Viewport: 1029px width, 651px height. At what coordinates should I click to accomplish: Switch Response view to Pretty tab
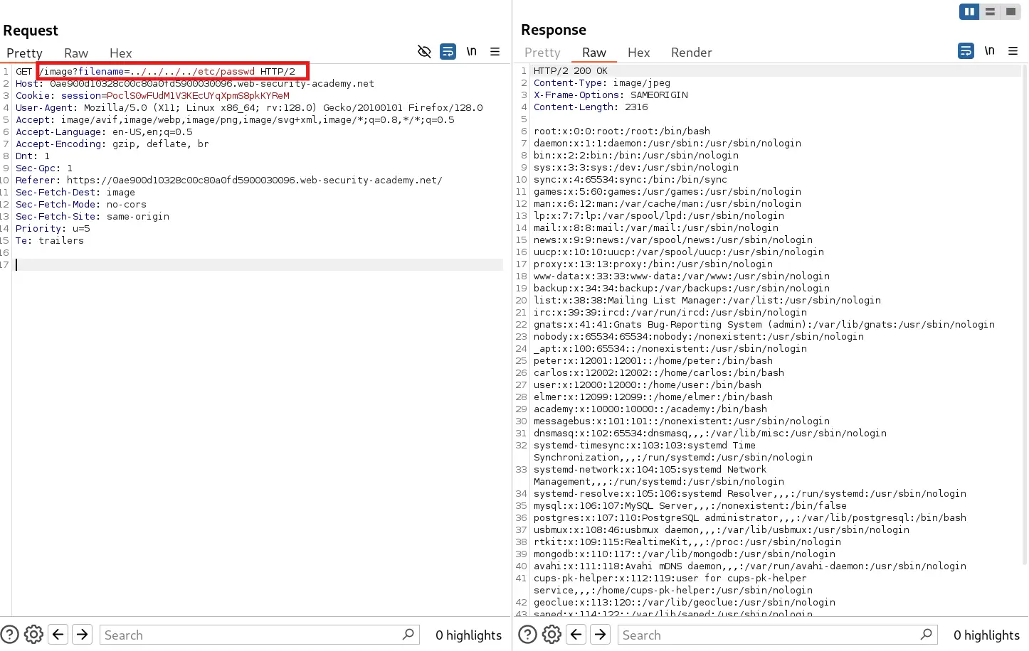tap(542, 53)
